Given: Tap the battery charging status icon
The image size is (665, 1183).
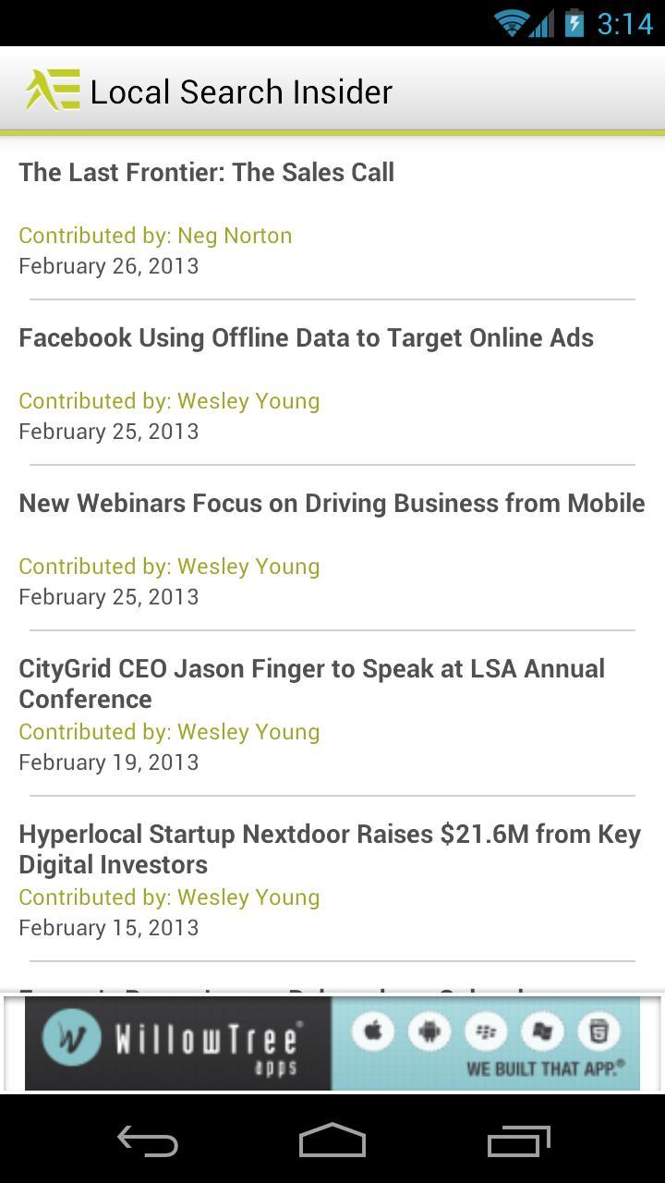Looking at the screenshot, I should 574,23.
